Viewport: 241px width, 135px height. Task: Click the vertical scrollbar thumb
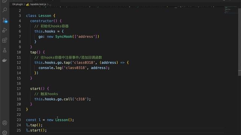(239, 42)
